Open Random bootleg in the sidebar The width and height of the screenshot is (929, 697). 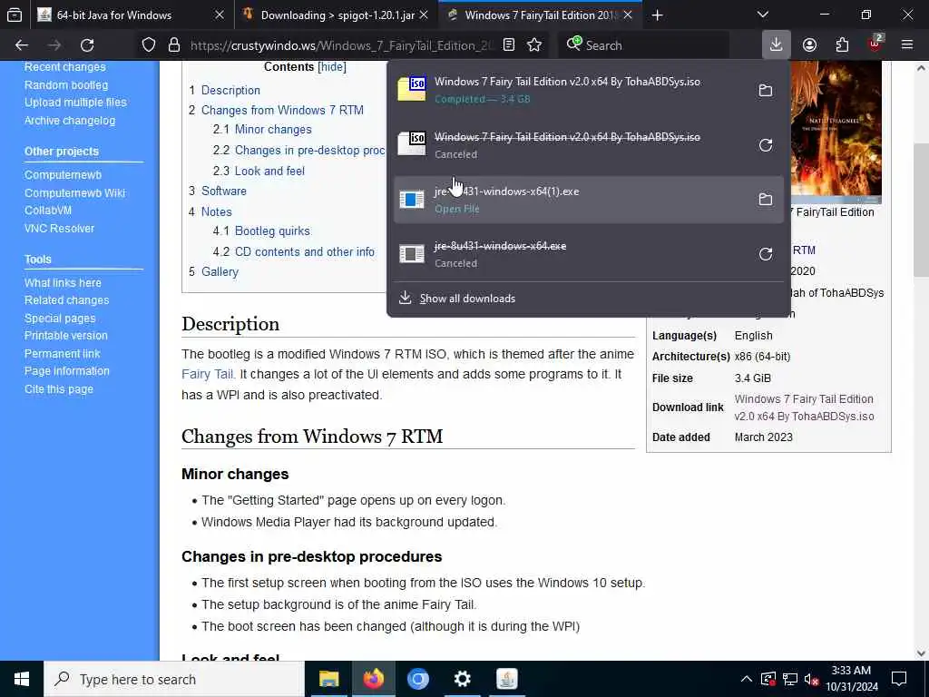(x=65, y=84)
